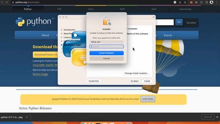The width and height of the screenshot is (220, 124).
Task: Open the Docs tab
Action: tap(91, 9)
